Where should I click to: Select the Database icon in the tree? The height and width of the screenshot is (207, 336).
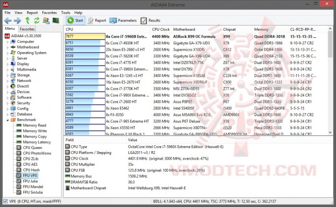click(13, 114)
